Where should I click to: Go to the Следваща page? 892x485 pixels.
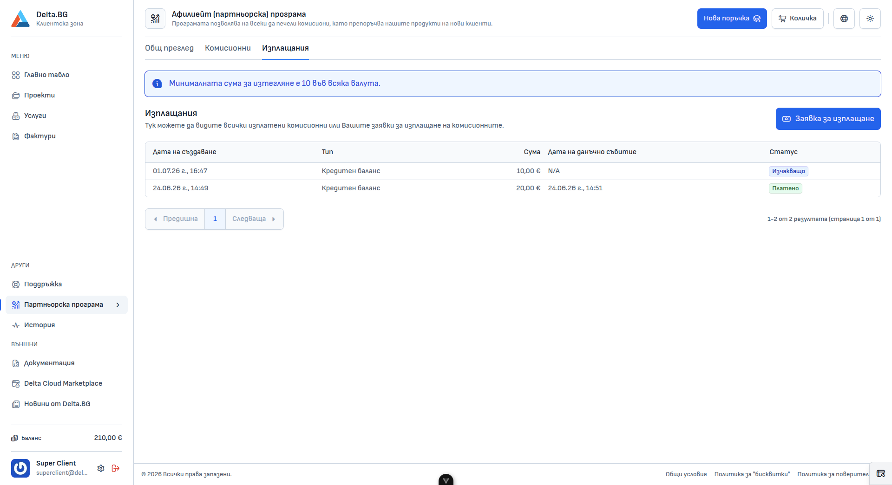click(x=254, y=219)
